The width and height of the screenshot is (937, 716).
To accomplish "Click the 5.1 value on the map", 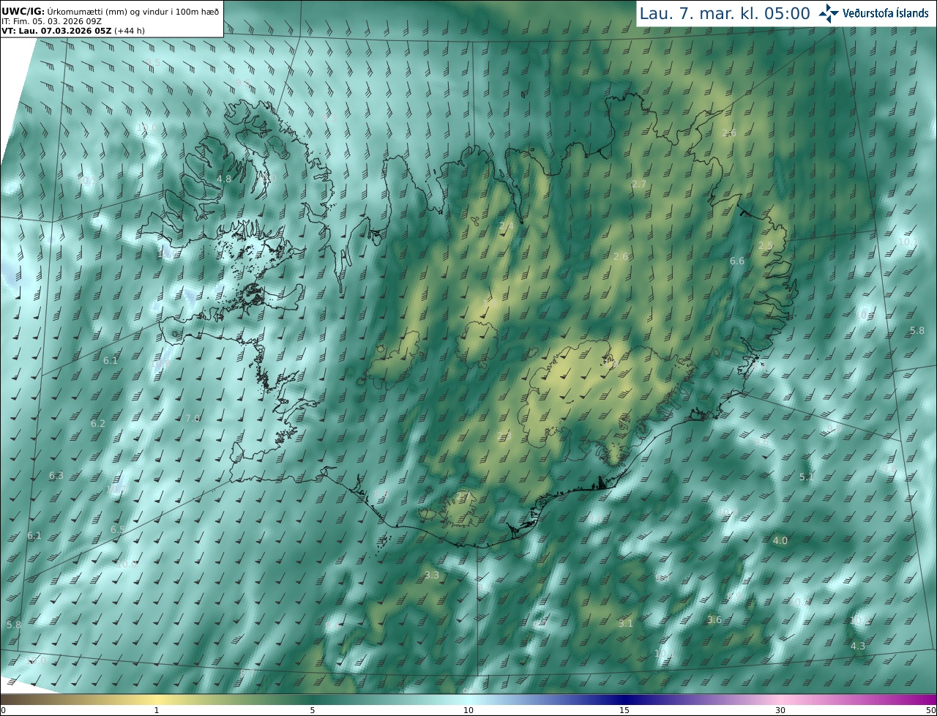I will [806, 477].
